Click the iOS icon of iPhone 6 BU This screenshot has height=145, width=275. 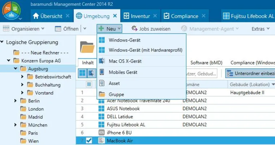pos(101,132)
